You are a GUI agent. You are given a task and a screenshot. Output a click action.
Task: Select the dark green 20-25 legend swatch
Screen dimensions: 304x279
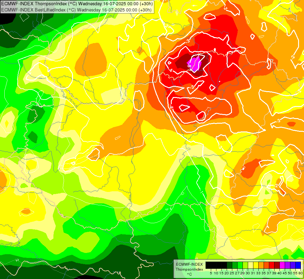[229, 265]
